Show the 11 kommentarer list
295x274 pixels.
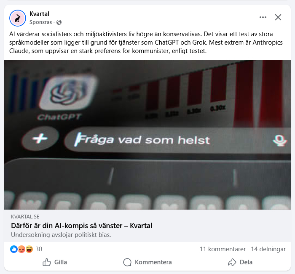click(x=223, y=249)
